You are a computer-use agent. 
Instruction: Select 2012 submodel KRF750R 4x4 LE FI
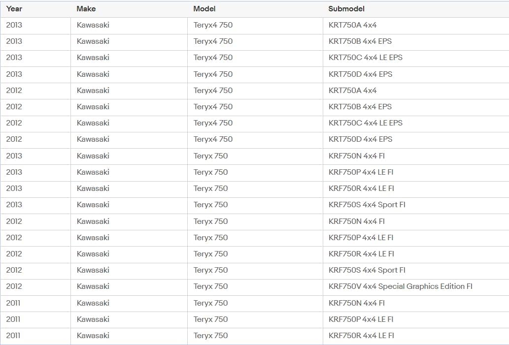click(361, 253)
